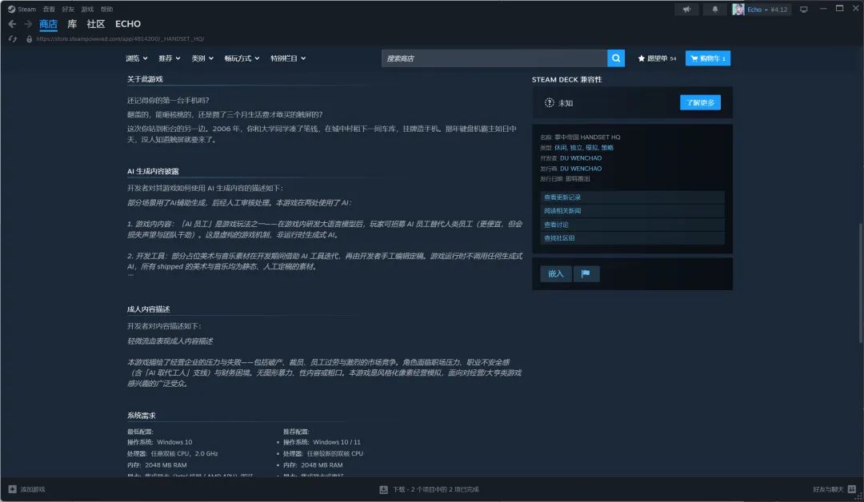Click the 关于此游戏 heading
Viewport: 864px width, 502px height.
point(145,79)
